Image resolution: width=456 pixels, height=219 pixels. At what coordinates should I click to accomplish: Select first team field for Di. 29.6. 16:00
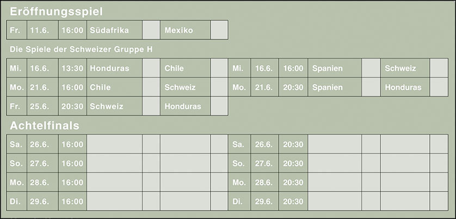pos(114,201)
